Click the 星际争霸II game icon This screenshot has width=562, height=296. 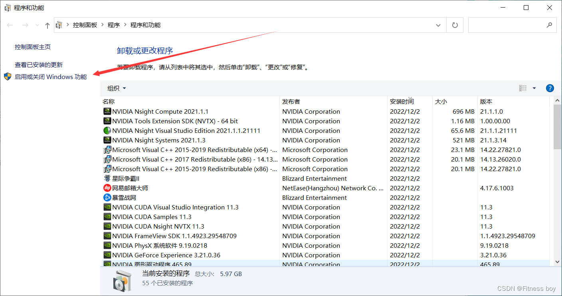point(107,179)
